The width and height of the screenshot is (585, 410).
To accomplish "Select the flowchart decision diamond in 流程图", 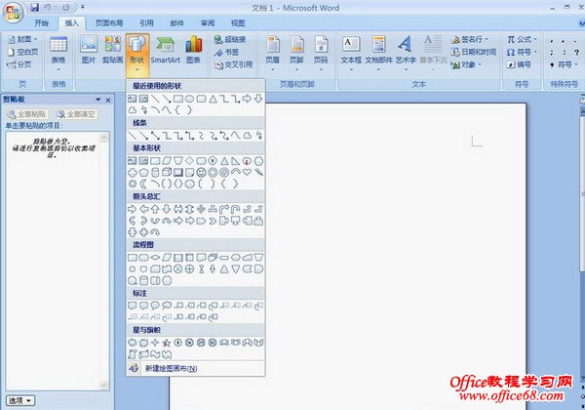I will (x=155, y=258).
